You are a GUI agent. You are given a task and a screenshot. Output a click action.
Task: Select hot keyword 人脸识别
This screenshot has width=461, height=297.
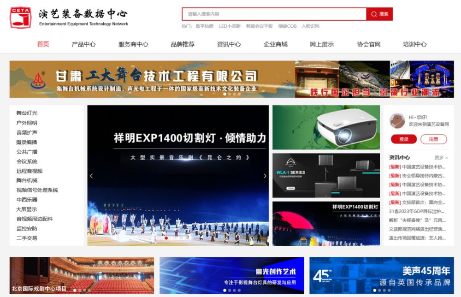pyautogui.click(x=310, y=26)
